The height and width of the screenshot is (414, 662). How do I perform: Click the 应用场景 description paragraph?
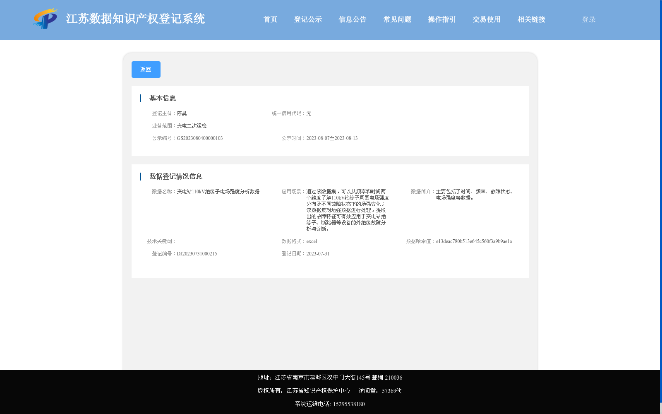[348, 210]
